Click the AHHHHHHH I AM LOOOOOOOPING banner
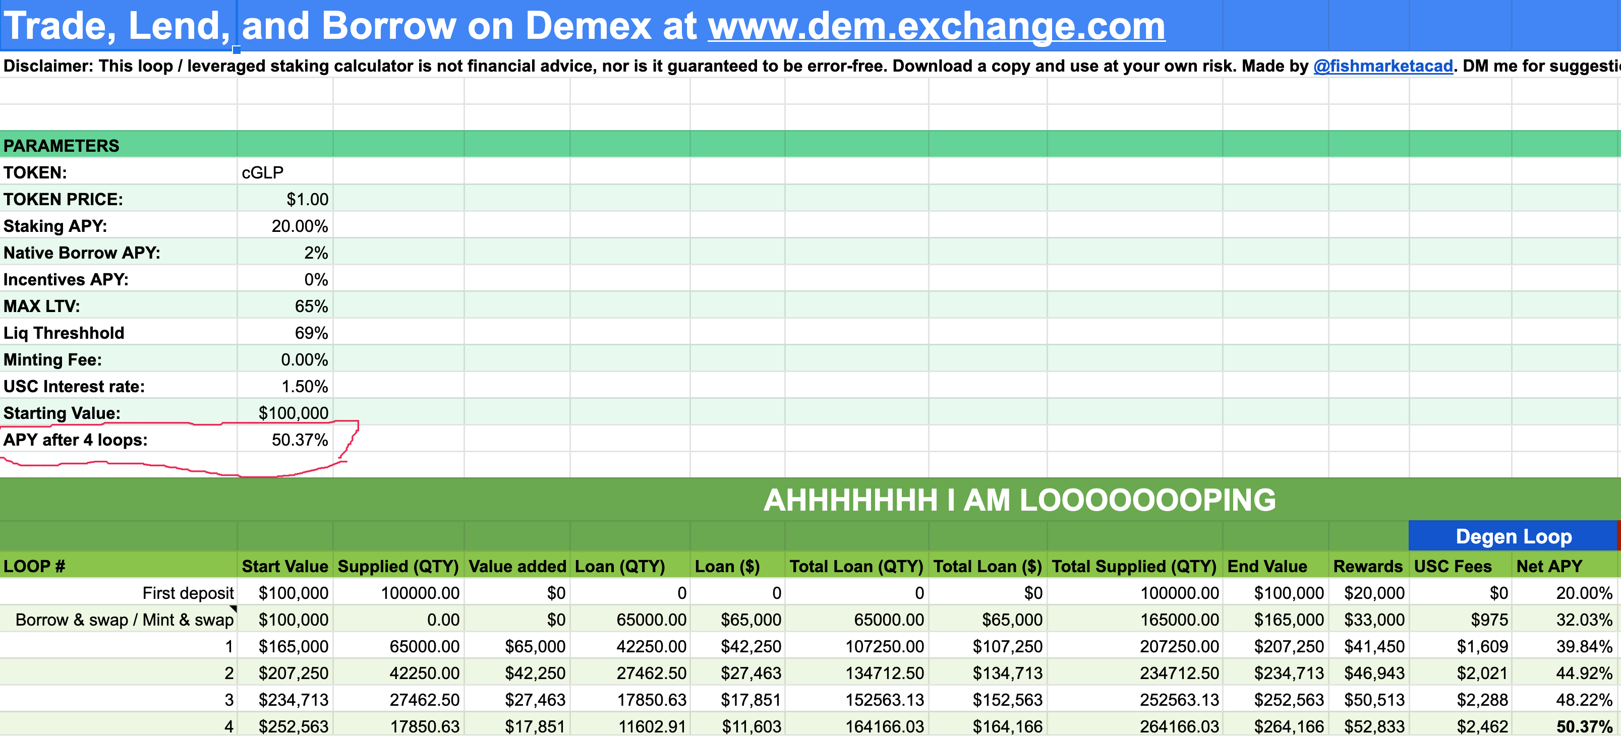Screen dimensions: 1621x737 coord(1019,501)
